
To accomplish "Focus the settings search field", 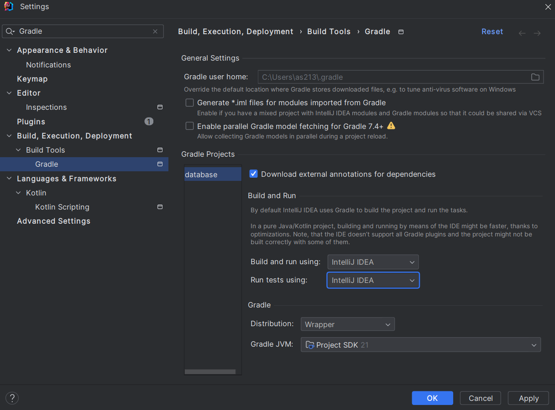I will pos(83,31).
